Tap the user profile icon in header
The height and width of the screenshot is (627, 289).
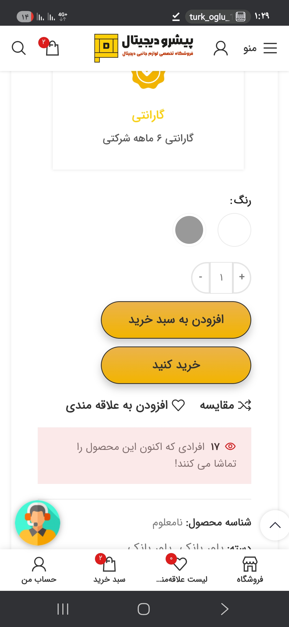220,48
